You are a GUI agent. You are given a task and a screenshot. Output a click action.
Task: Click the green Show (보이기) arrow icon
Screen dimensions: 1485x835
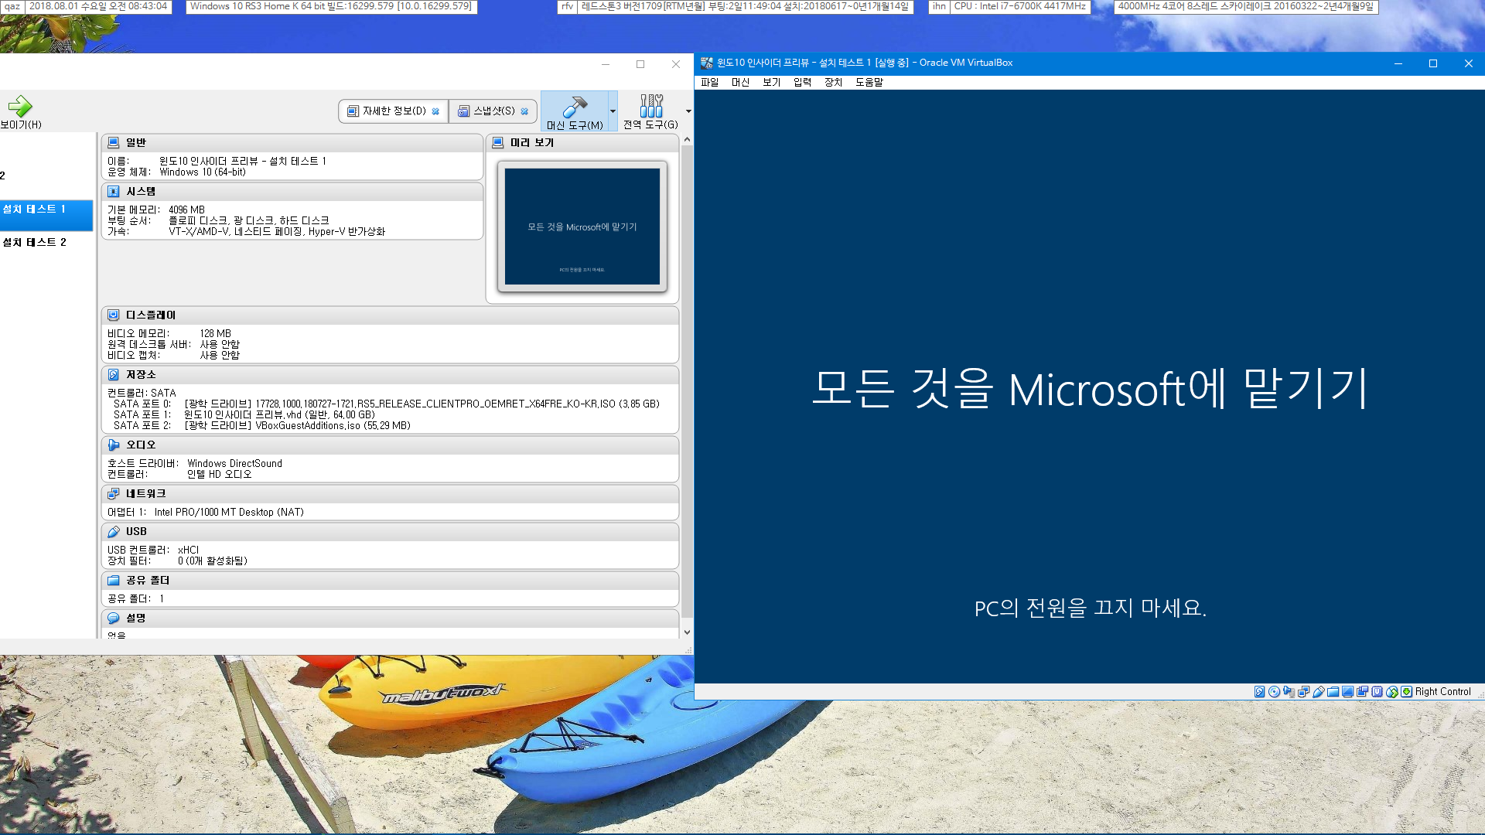(x=20, y=106)
